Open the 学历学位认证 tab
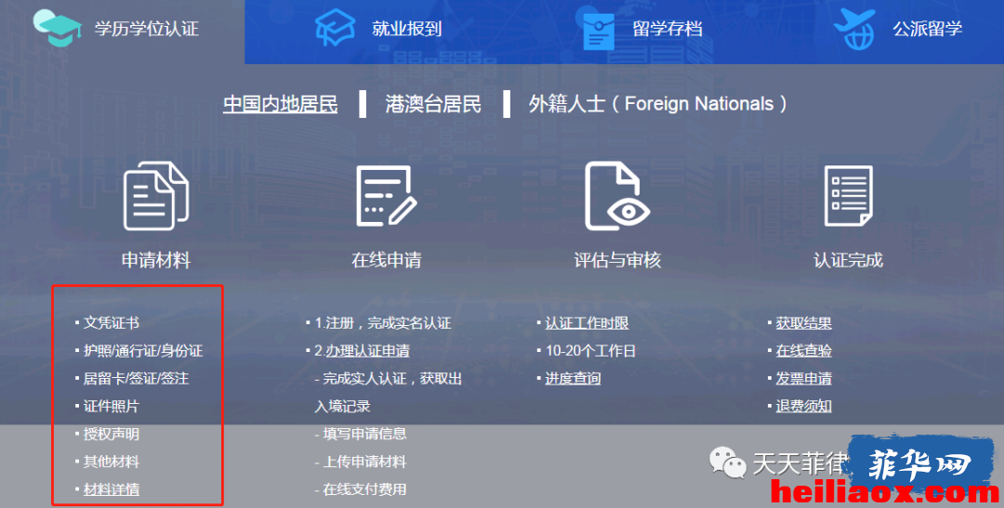The image size is (1004, 508). 123,32
